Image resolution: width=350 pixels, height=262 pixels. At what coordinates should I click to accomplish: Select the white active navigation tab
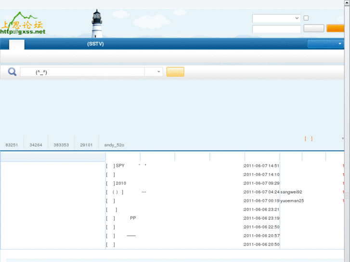pyautogui.click(x=17, y=44)
